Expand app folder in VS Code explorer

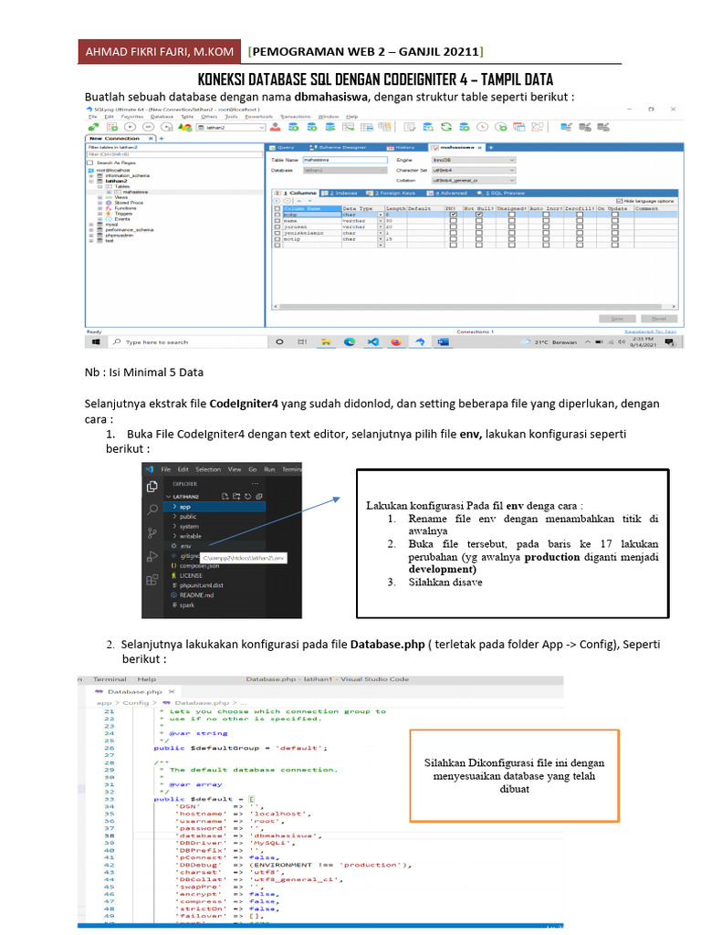click(215, 507)
